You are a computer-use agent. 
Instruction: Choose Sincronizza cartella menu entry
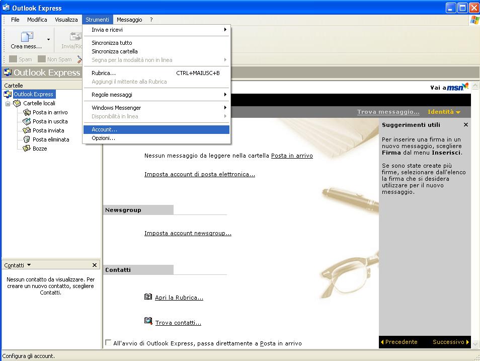[x=156, y=51]
